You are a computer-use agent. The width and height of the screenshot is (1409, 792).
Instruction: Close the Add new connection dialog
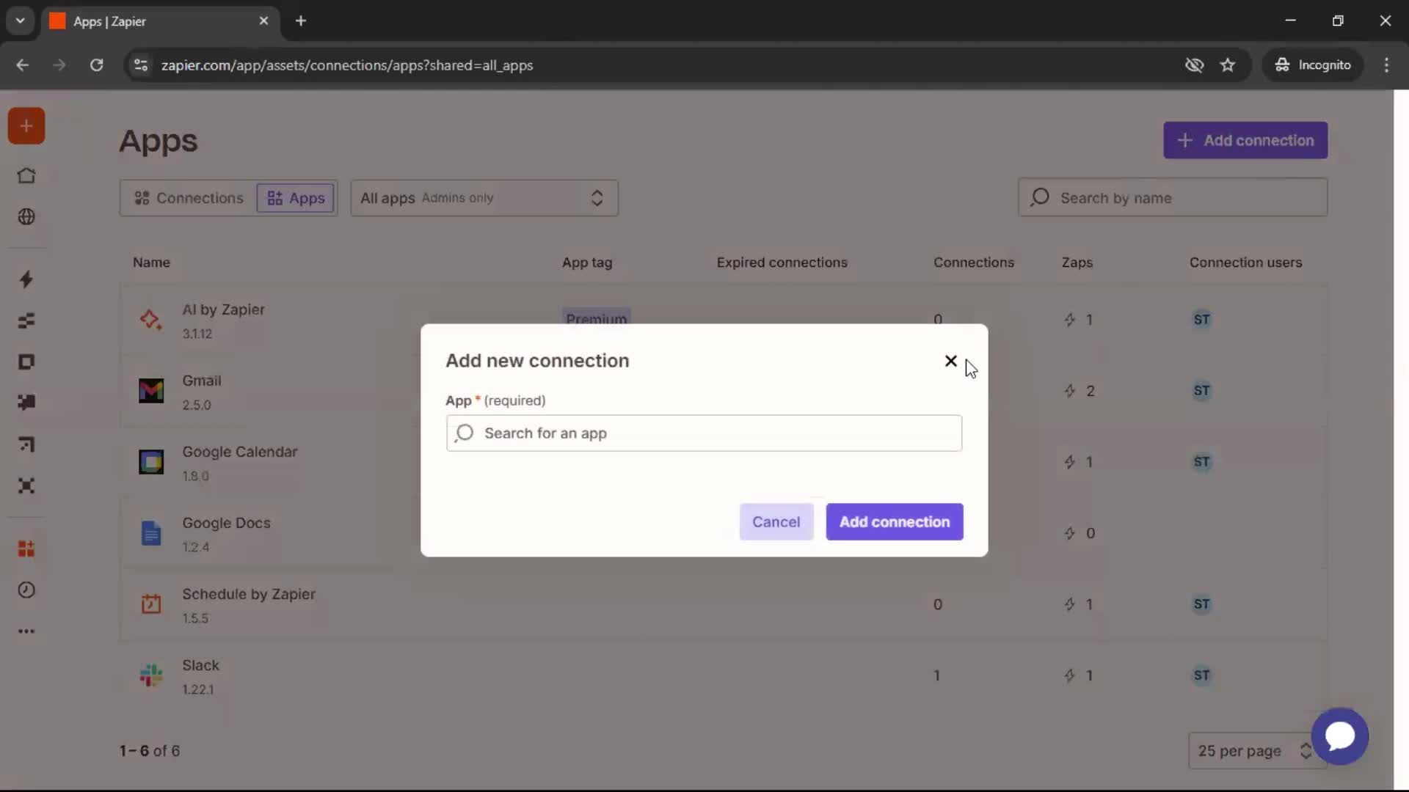[x=951, y=361]
